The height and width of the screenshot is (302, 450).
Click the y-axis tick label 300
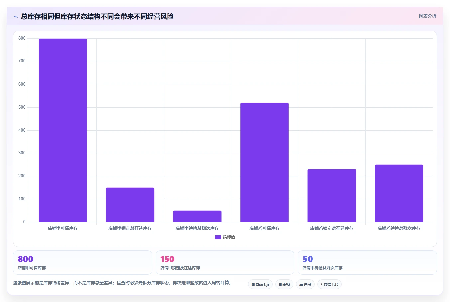[x=22, y=153]
